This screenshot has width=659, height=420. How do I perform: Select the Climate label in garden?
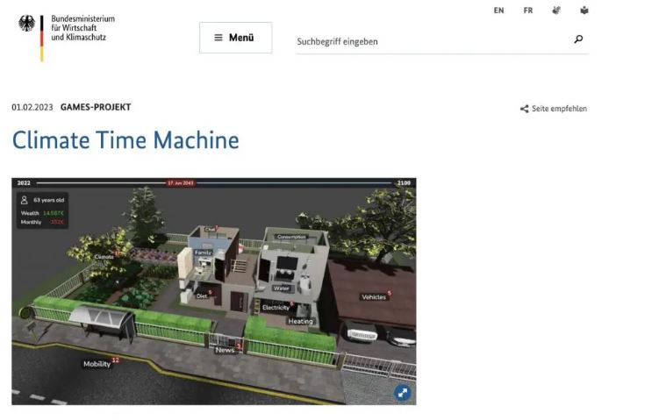(x=104, y=257)
